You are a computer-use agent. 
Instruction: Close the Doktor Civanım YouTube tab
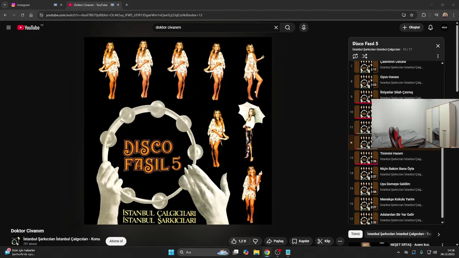point(118,5)
